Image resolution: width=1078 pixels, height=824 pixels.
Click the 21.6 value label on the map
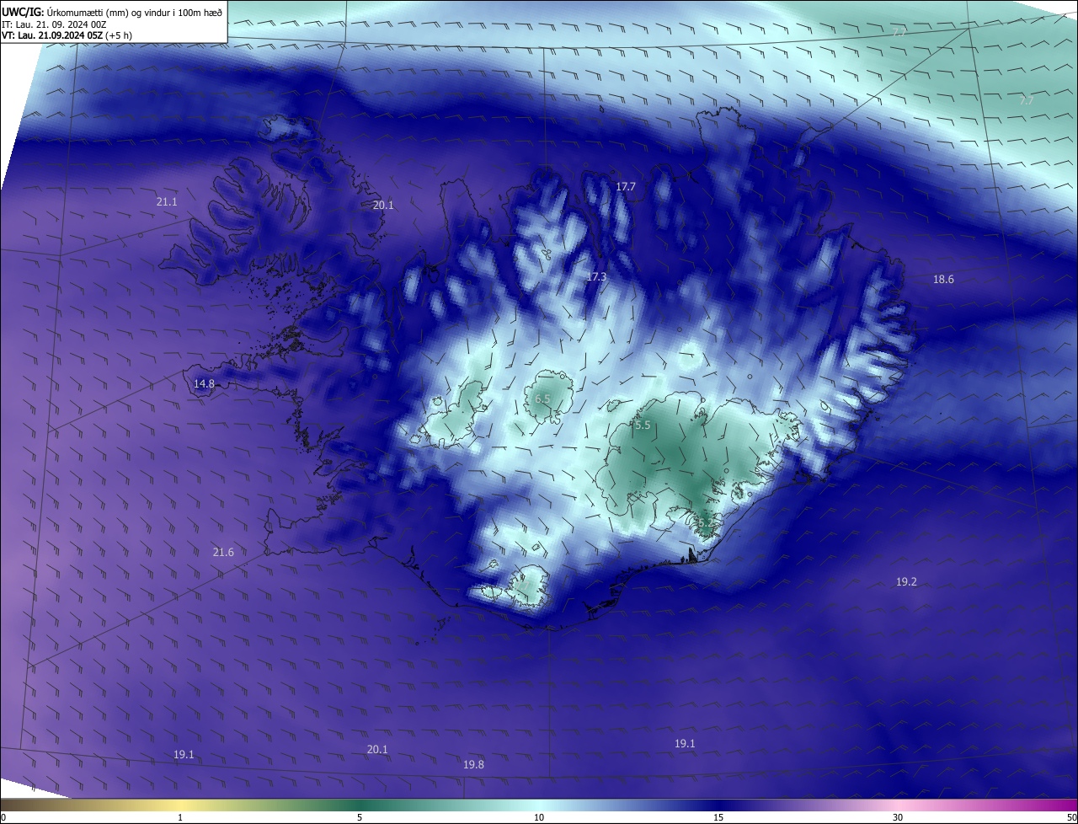(x=223, y=553)
